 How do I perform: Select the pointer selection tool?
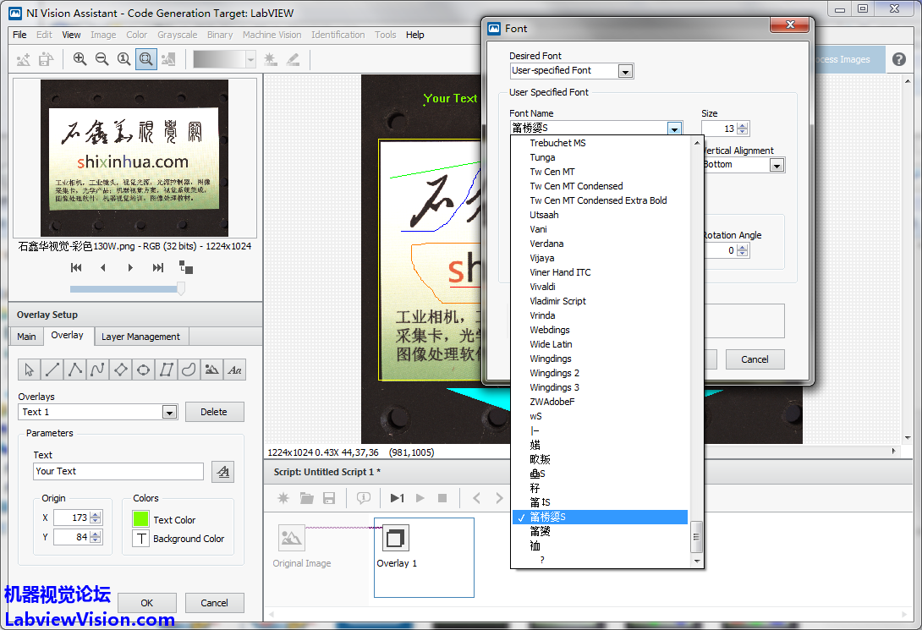click(x=30, y=370)
